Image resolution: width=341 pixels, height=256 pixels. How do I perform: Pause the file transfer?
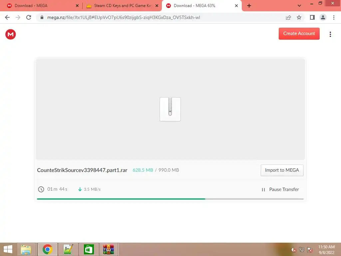[x=280, y=189]
